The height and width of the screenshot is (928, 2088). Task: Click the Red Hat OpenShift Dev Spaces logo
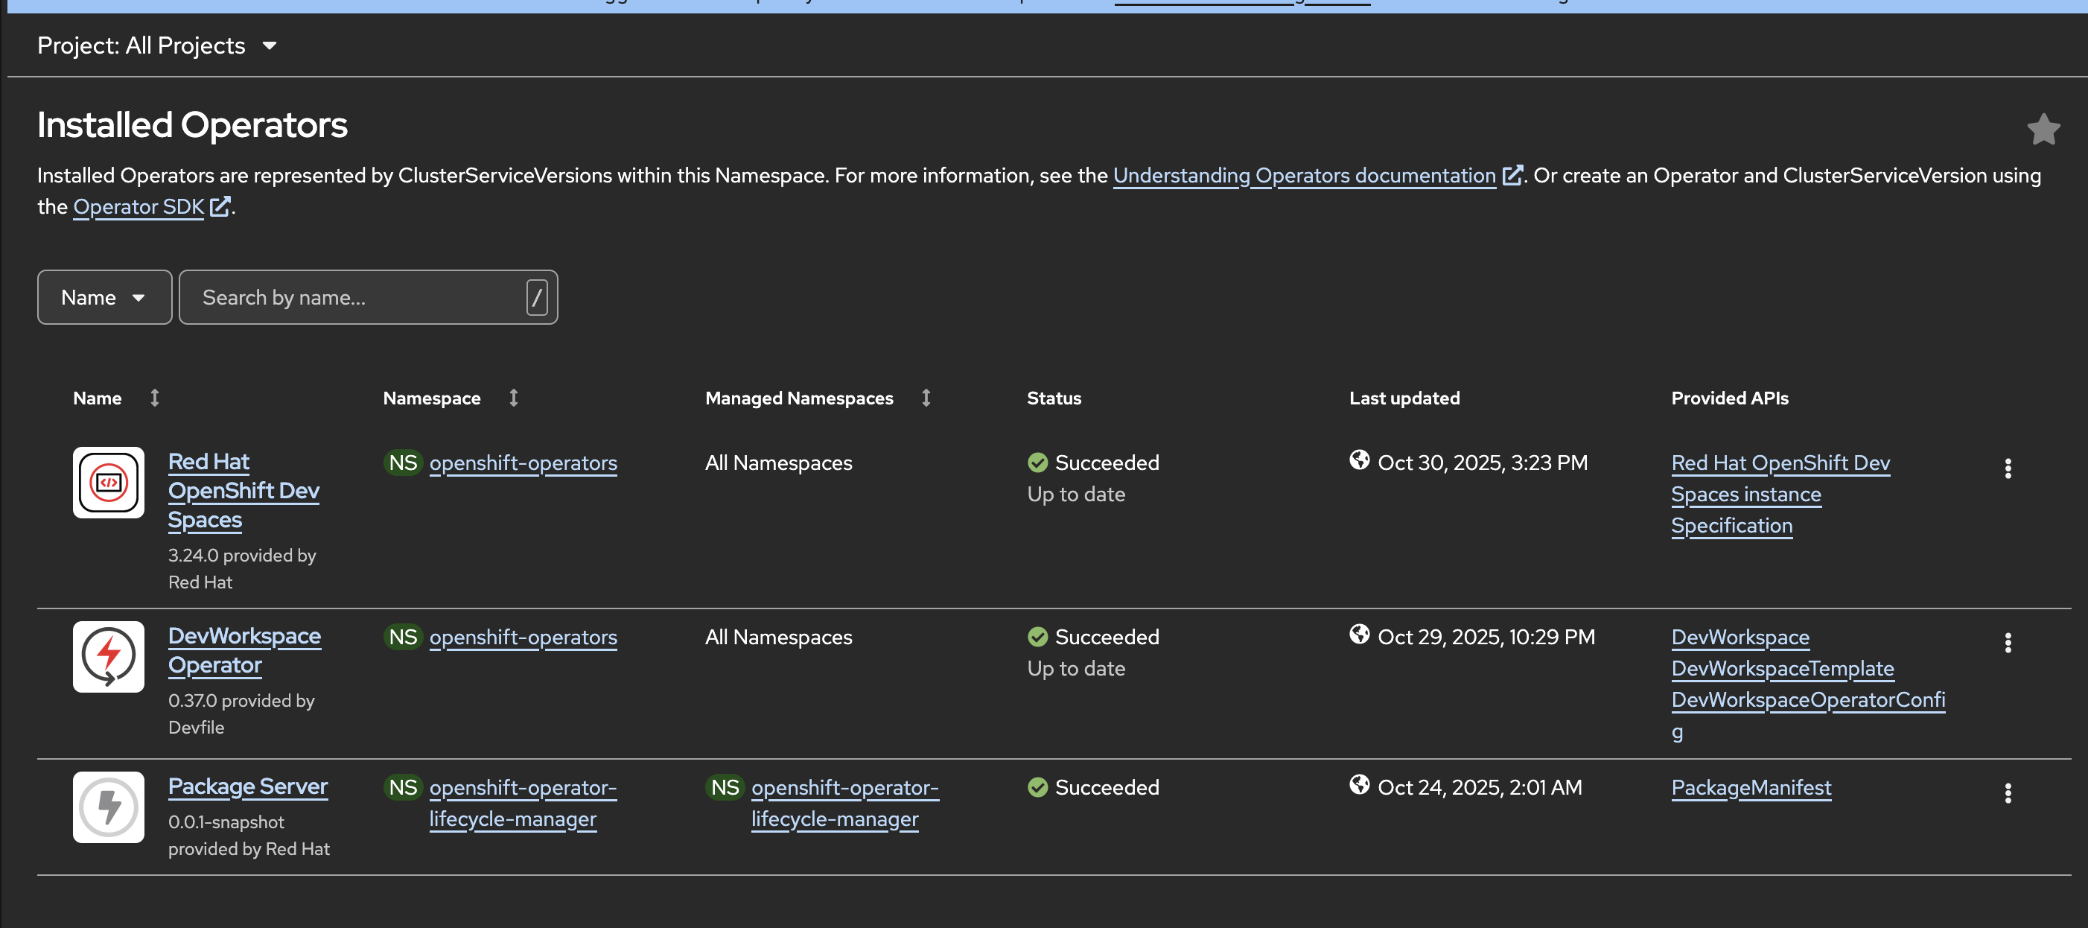[x=109, y=483]
